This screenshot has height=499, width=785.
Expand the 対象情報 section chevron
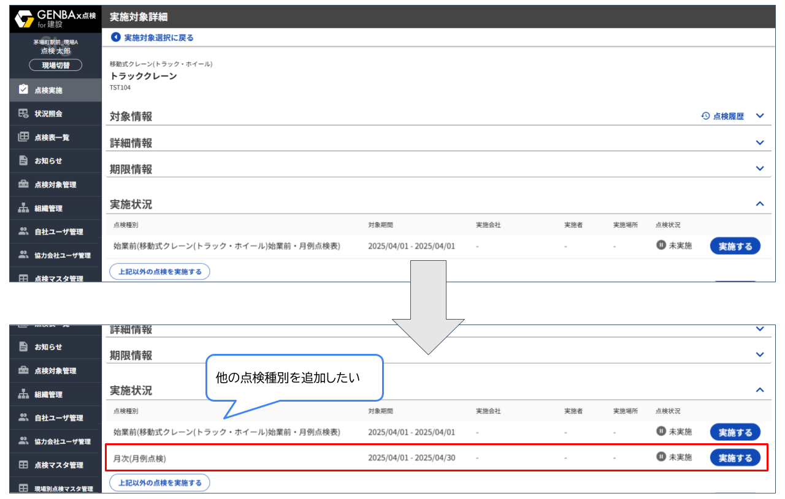pyautogui.click(x=760, y=116)
